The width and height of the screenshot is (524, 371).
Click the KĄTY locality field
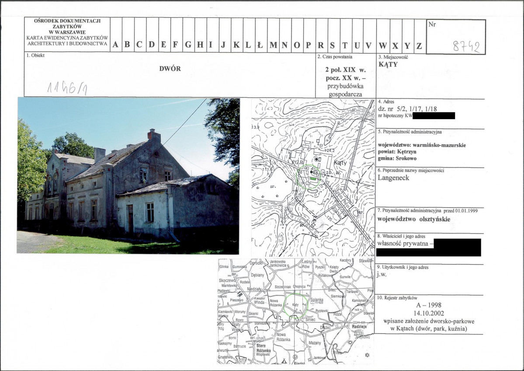click(x=388, y=65)
